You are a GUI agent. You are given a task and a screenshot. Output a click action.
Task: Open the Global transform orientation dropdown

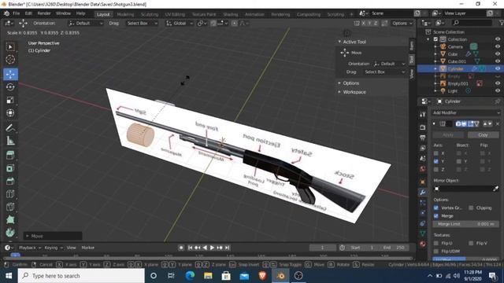click(x=180, y=23)
